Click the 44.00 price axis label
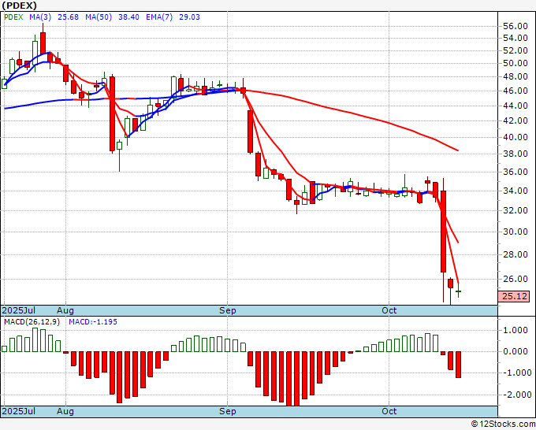Viewport: 536px width, 430px height. pos(516,106)
